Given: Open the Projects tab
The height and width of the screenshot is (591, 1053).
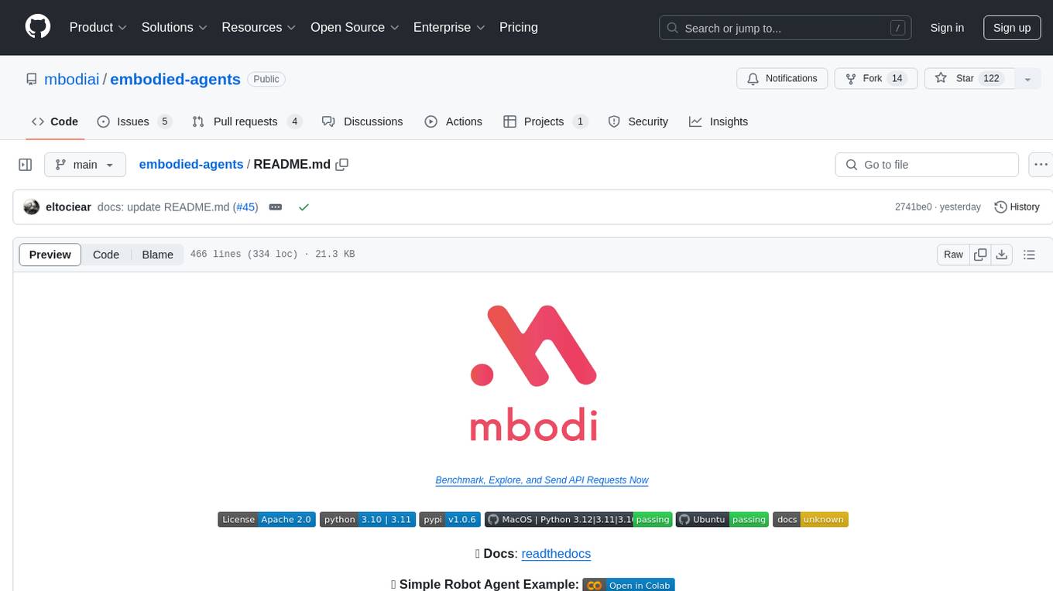Looking at the screenshot, I should (x=546, y=121).
